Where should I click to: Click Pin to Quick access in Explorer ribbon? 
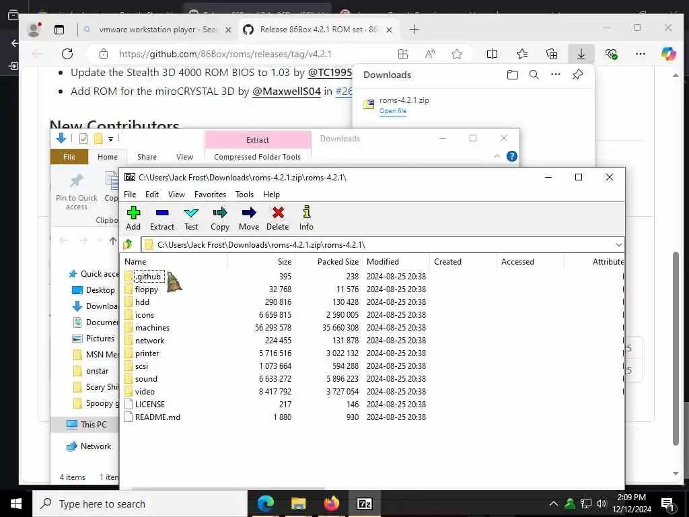(77, 192)
